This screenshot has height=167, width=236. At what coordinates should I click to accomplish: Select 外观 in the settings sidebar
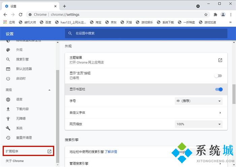click(x=19, y=50)
